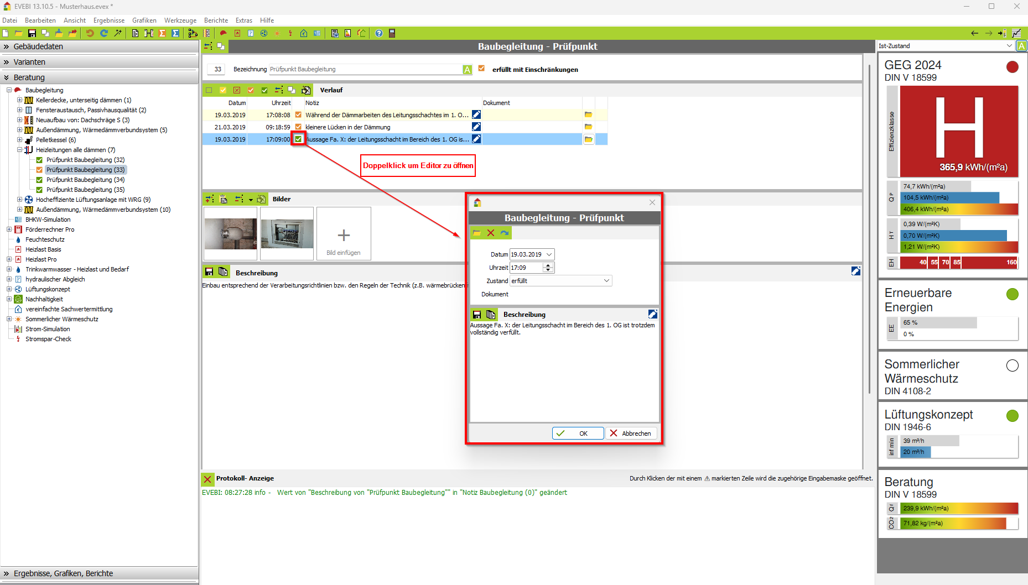
Task: Toggle the green status checkbox in highlighted Verlauf row
Action: click(x=298, y=139)
